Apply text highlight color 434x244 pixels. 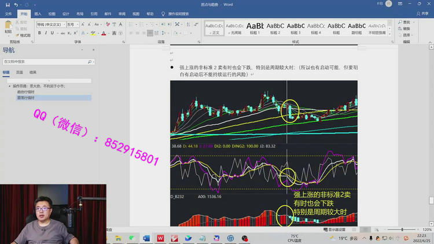(93, 34)
